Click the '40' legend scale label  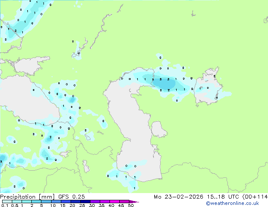tap(111, 205)
